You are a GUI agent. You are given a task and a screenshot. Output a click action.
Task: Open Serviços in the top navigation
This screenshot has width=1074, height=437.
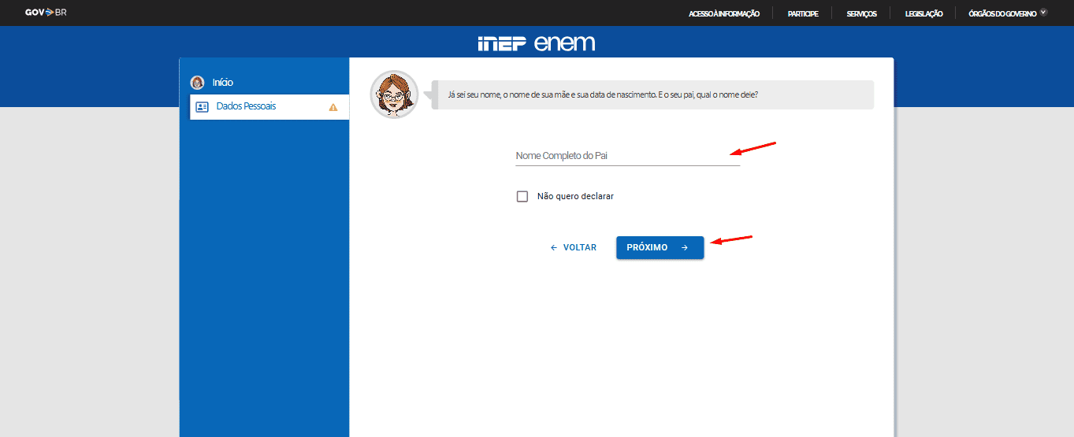(861, 13)
